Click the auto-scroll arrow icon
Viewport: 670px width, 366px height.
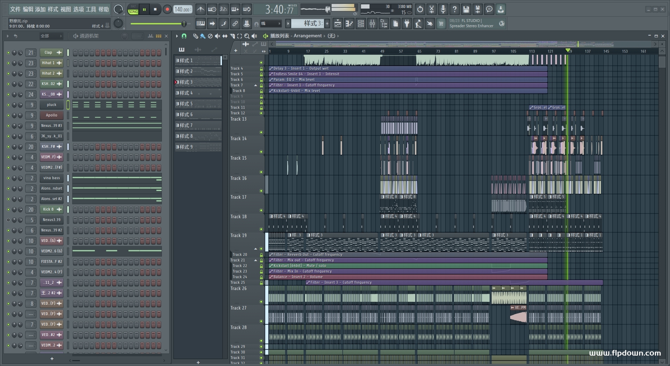tap(212, 24)
